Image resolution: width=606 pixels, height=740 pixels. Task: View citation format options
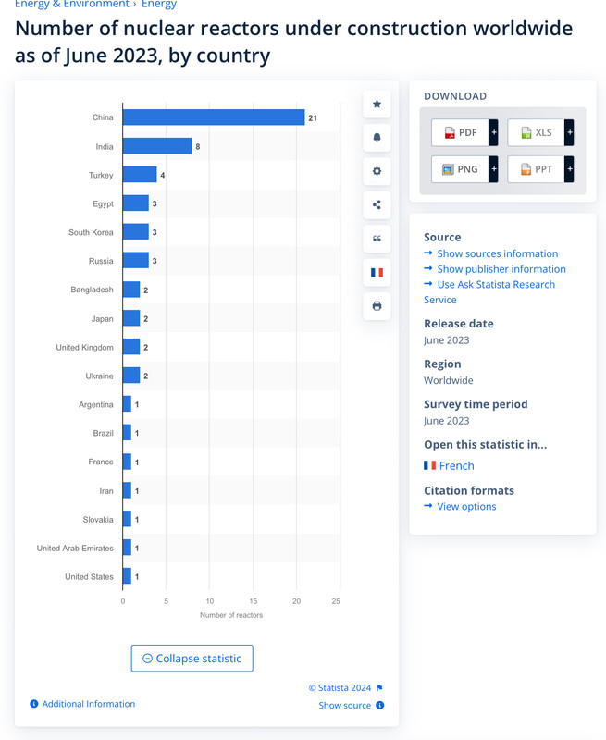pos(466,506)
